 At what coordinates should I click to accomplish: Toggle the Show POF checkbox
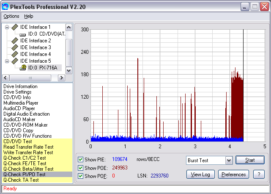[x=80, y=176]
